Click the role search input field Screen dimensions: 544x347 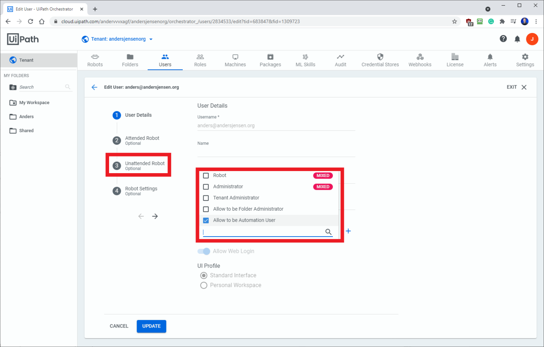coord(262,232)
